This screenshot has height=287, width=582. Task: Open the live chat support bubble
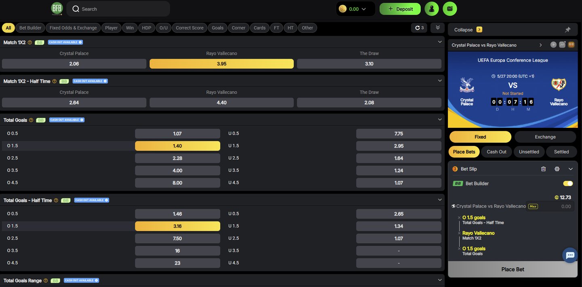point(570,255)
